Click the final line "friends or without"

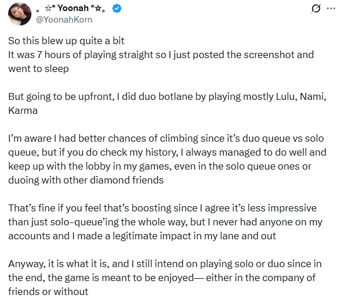pos(48,292)
